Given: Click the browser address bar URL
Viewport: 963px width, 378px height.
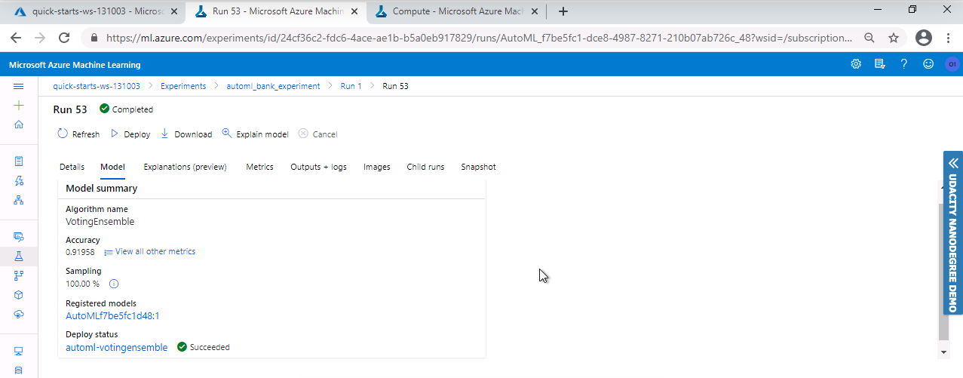Looking at the screenshot, I should coord(477,38).
